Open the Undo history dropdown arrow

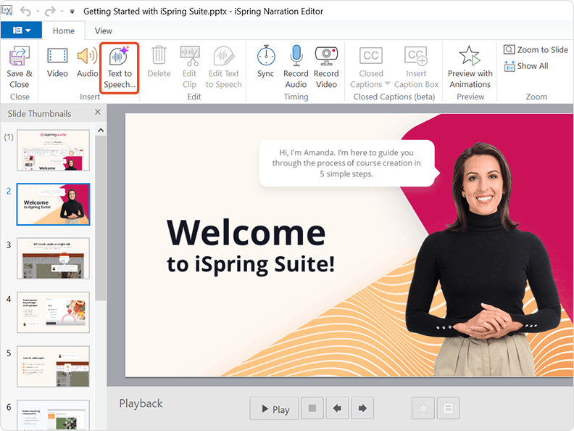coord(38,12)
